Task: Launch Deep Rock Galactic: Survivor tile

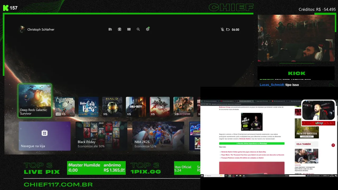Action: tap(35, 101)
